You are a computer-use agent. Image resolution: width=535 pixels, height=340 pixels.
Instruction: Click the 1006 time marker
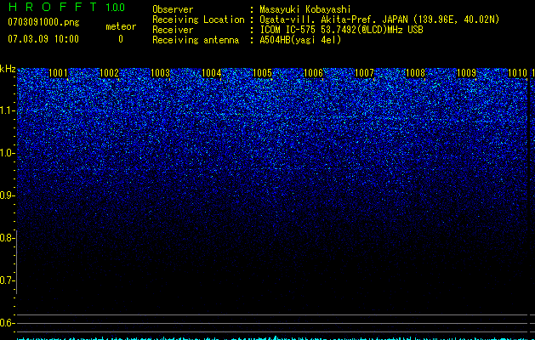[x=313, y=73]
